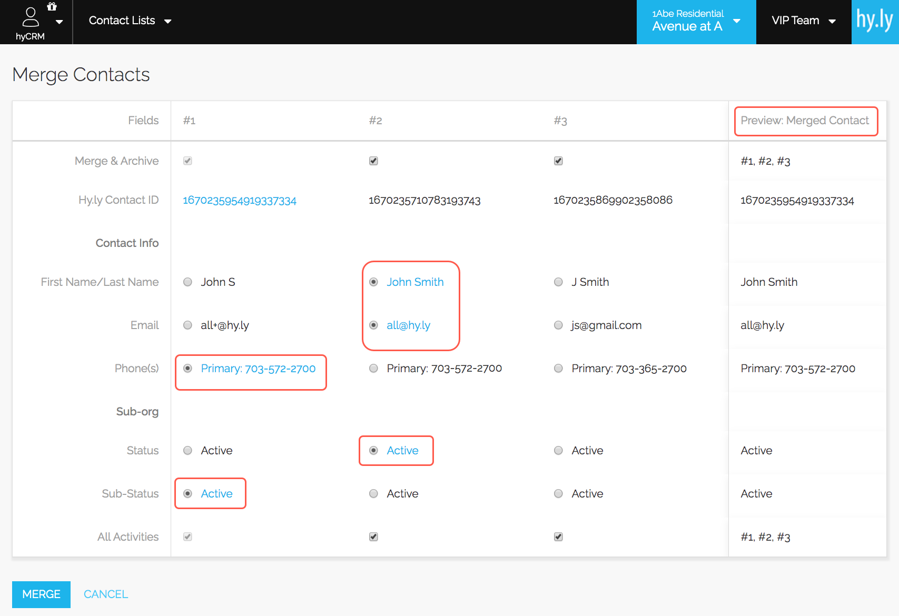This screenshot has height=616, width=899.
Task: Click the CANCEL link
Action: click(106, 594)
